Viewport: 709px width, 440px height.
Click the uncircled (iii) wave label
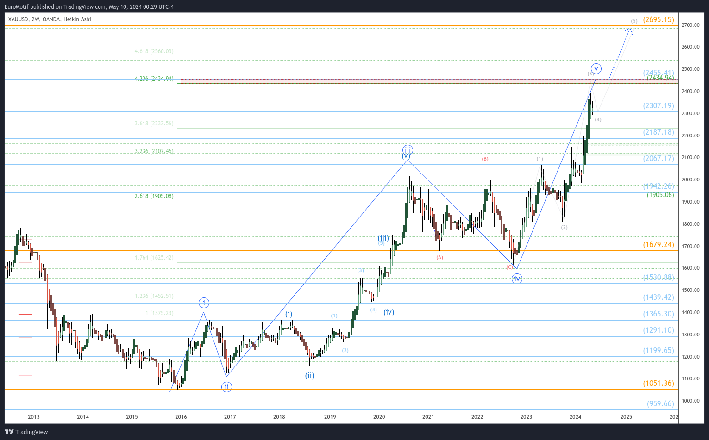[383, 238]
